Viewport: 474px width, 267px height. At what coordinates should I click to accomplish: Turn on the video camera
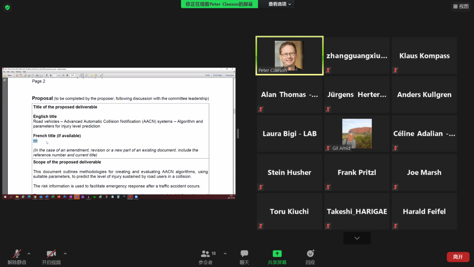[x=51, y=254]
